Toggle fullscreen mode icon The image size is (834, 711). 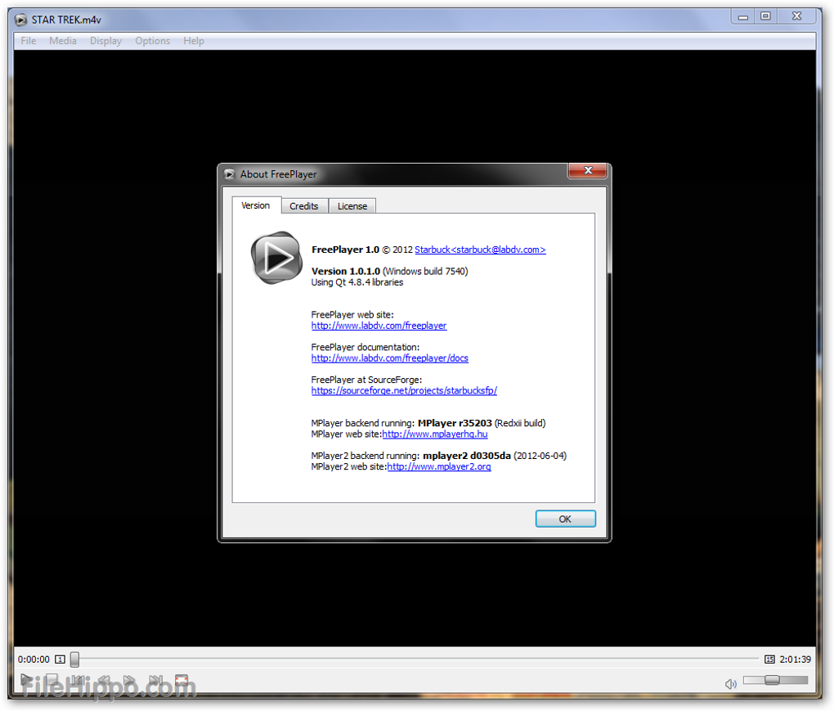click(182, 680)
